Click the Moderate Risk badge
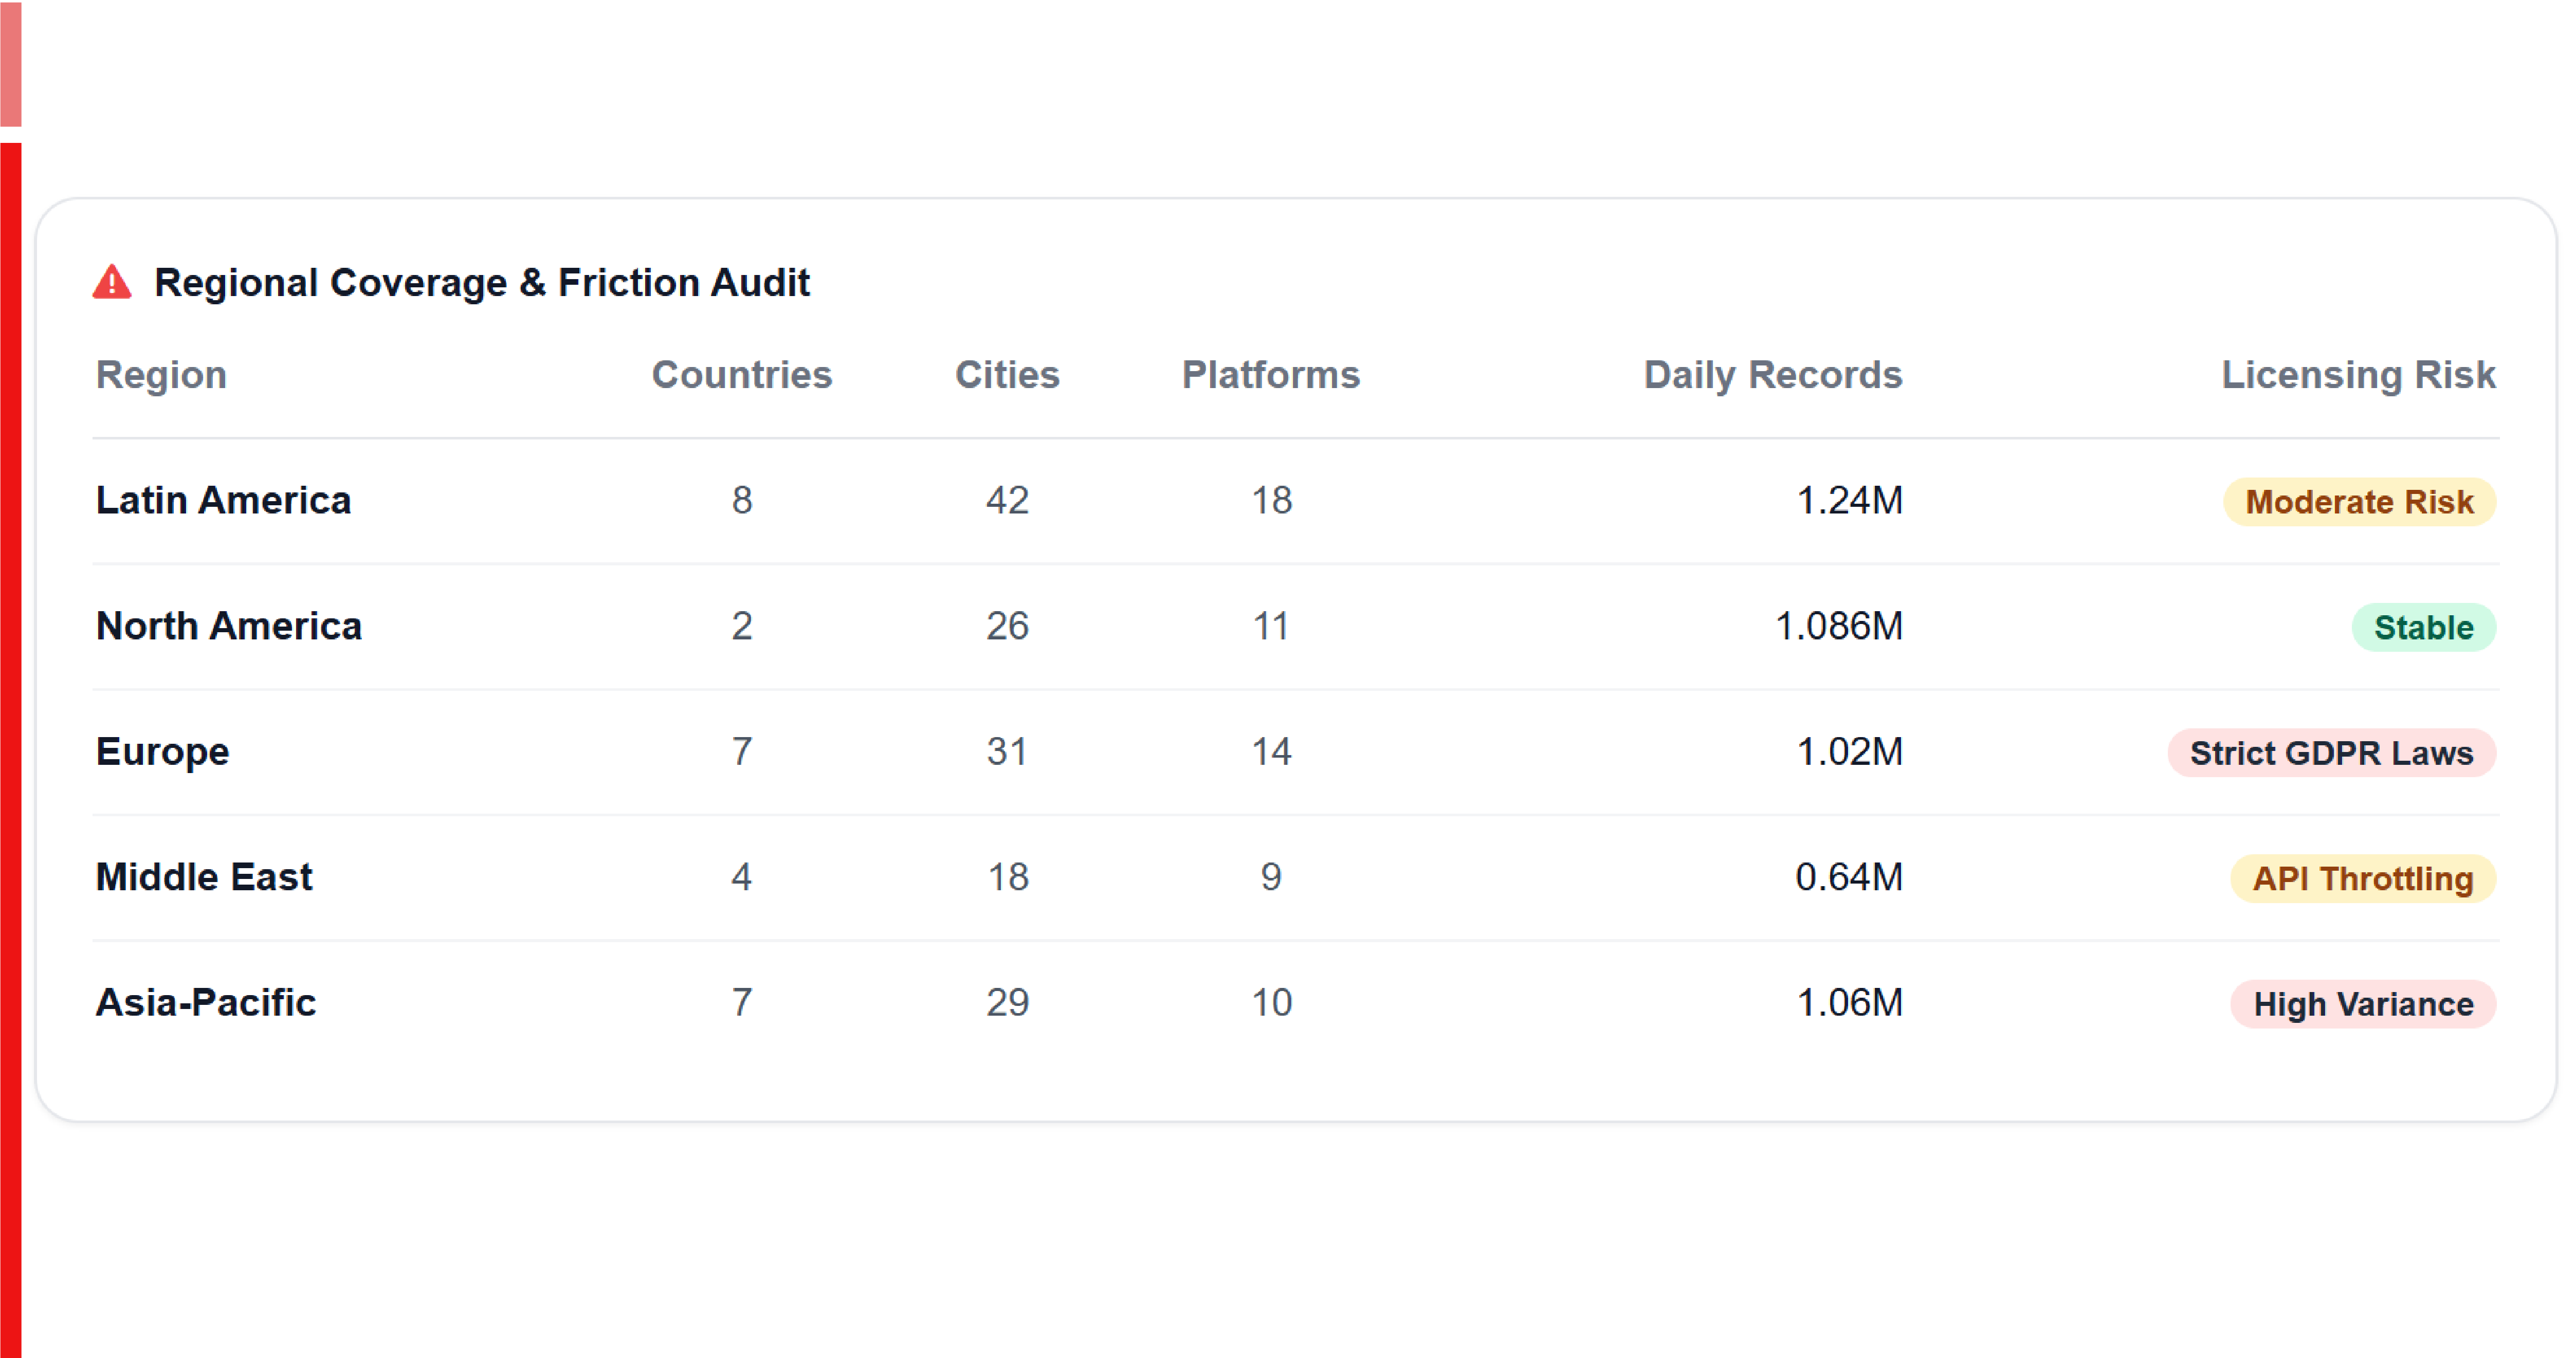This screenshot has height=1358, width=2576. point(2359,501)
